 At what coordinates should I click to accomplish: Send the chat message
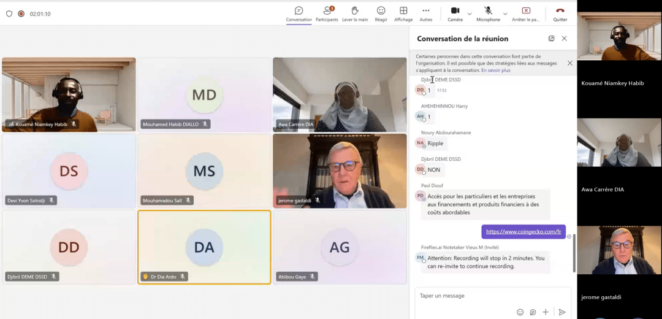point(561,312)
